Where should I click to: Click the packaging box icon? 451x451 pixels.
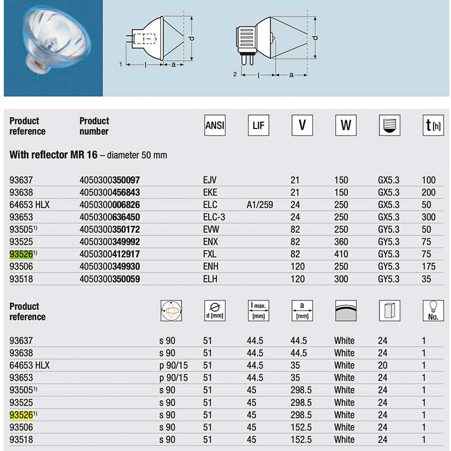[388, 311]
